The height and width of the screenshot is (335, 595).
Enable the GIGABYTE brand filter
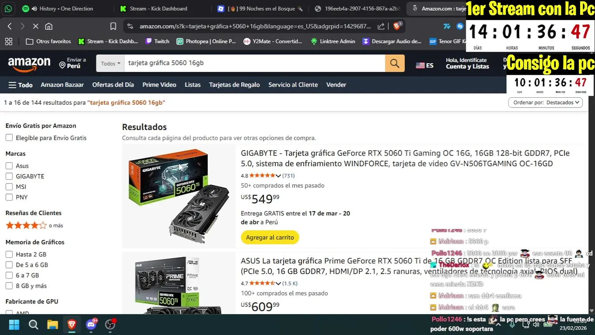pos(9,176)
